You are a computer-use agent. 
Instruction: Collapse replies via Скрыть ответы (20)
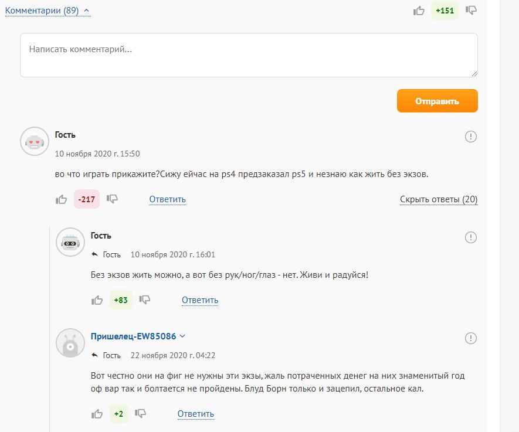tap(439, 199)
